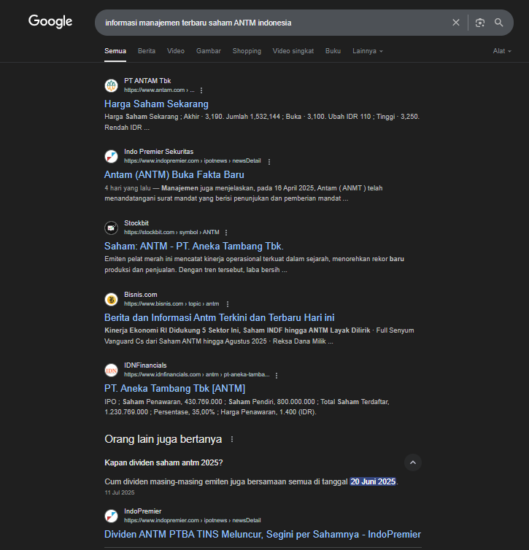
Task: Switch to the Shopping tab
Action: pyautogui.click(x=247, y=51)
